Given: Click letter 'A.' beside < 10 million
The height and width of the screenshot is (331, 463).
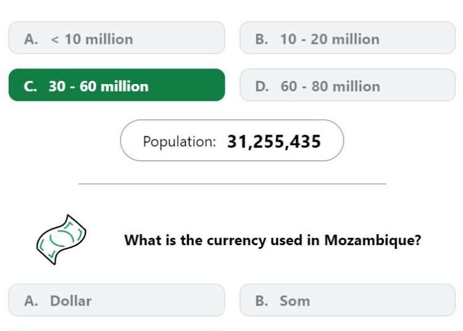Looking at the screenshot, I should [x=31, y=40].
